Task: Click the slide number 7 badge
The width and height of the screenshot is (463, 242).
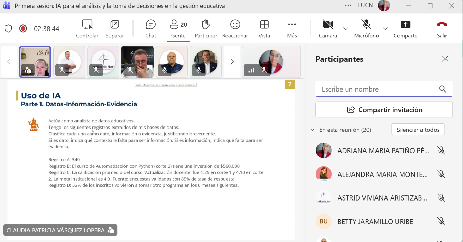Action: pos(290,84)
